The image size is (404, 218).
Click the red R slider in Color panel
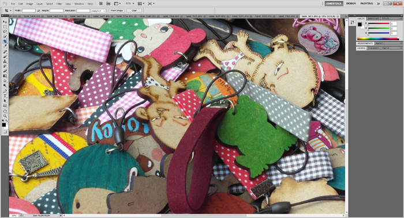(x=379, y=24)
